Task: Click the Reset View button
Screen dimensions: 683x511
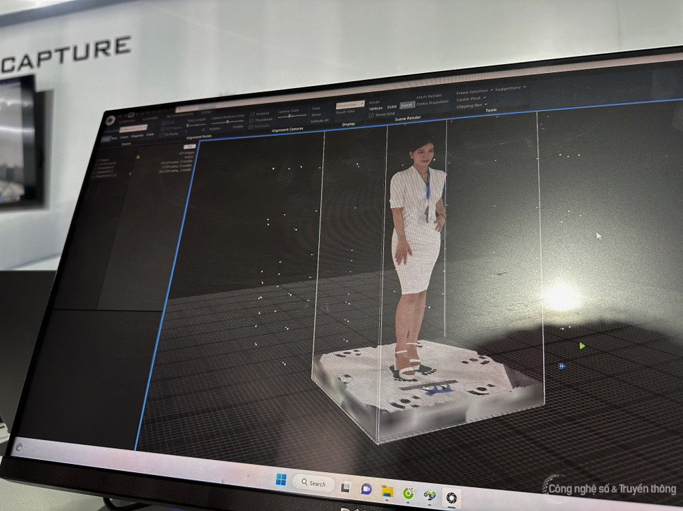Action: click(346, 111)
